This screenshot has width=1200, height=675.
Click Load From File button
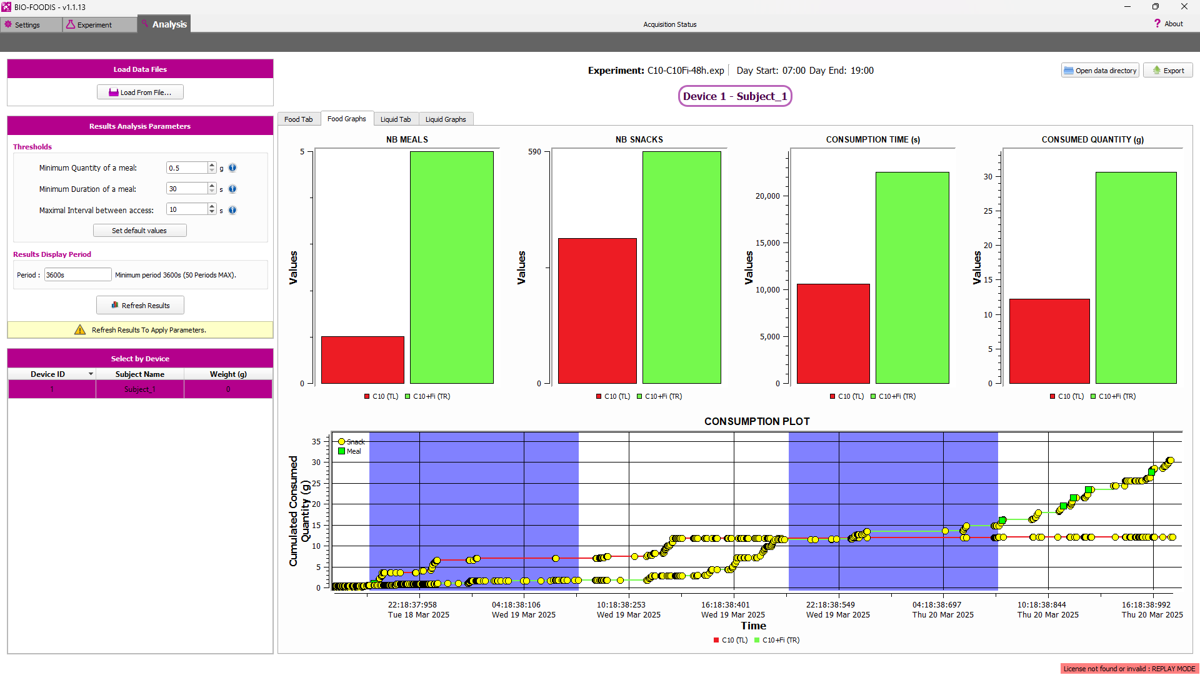click(140, 92)
